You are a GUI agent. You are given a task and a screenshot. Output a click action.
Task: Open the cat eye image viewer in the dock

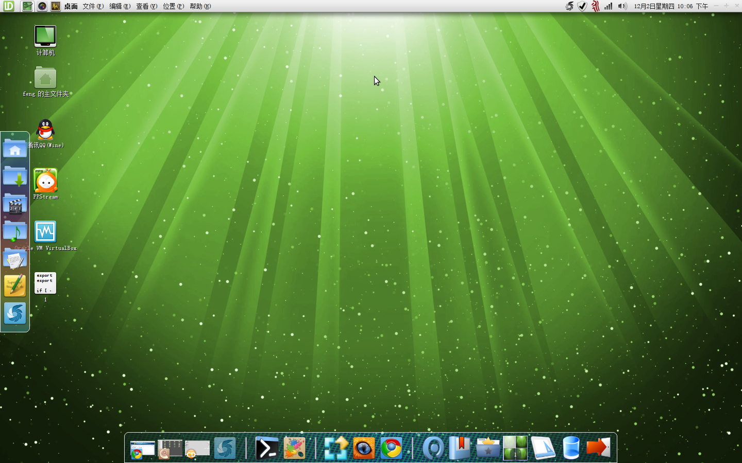(x=364, y=448)
